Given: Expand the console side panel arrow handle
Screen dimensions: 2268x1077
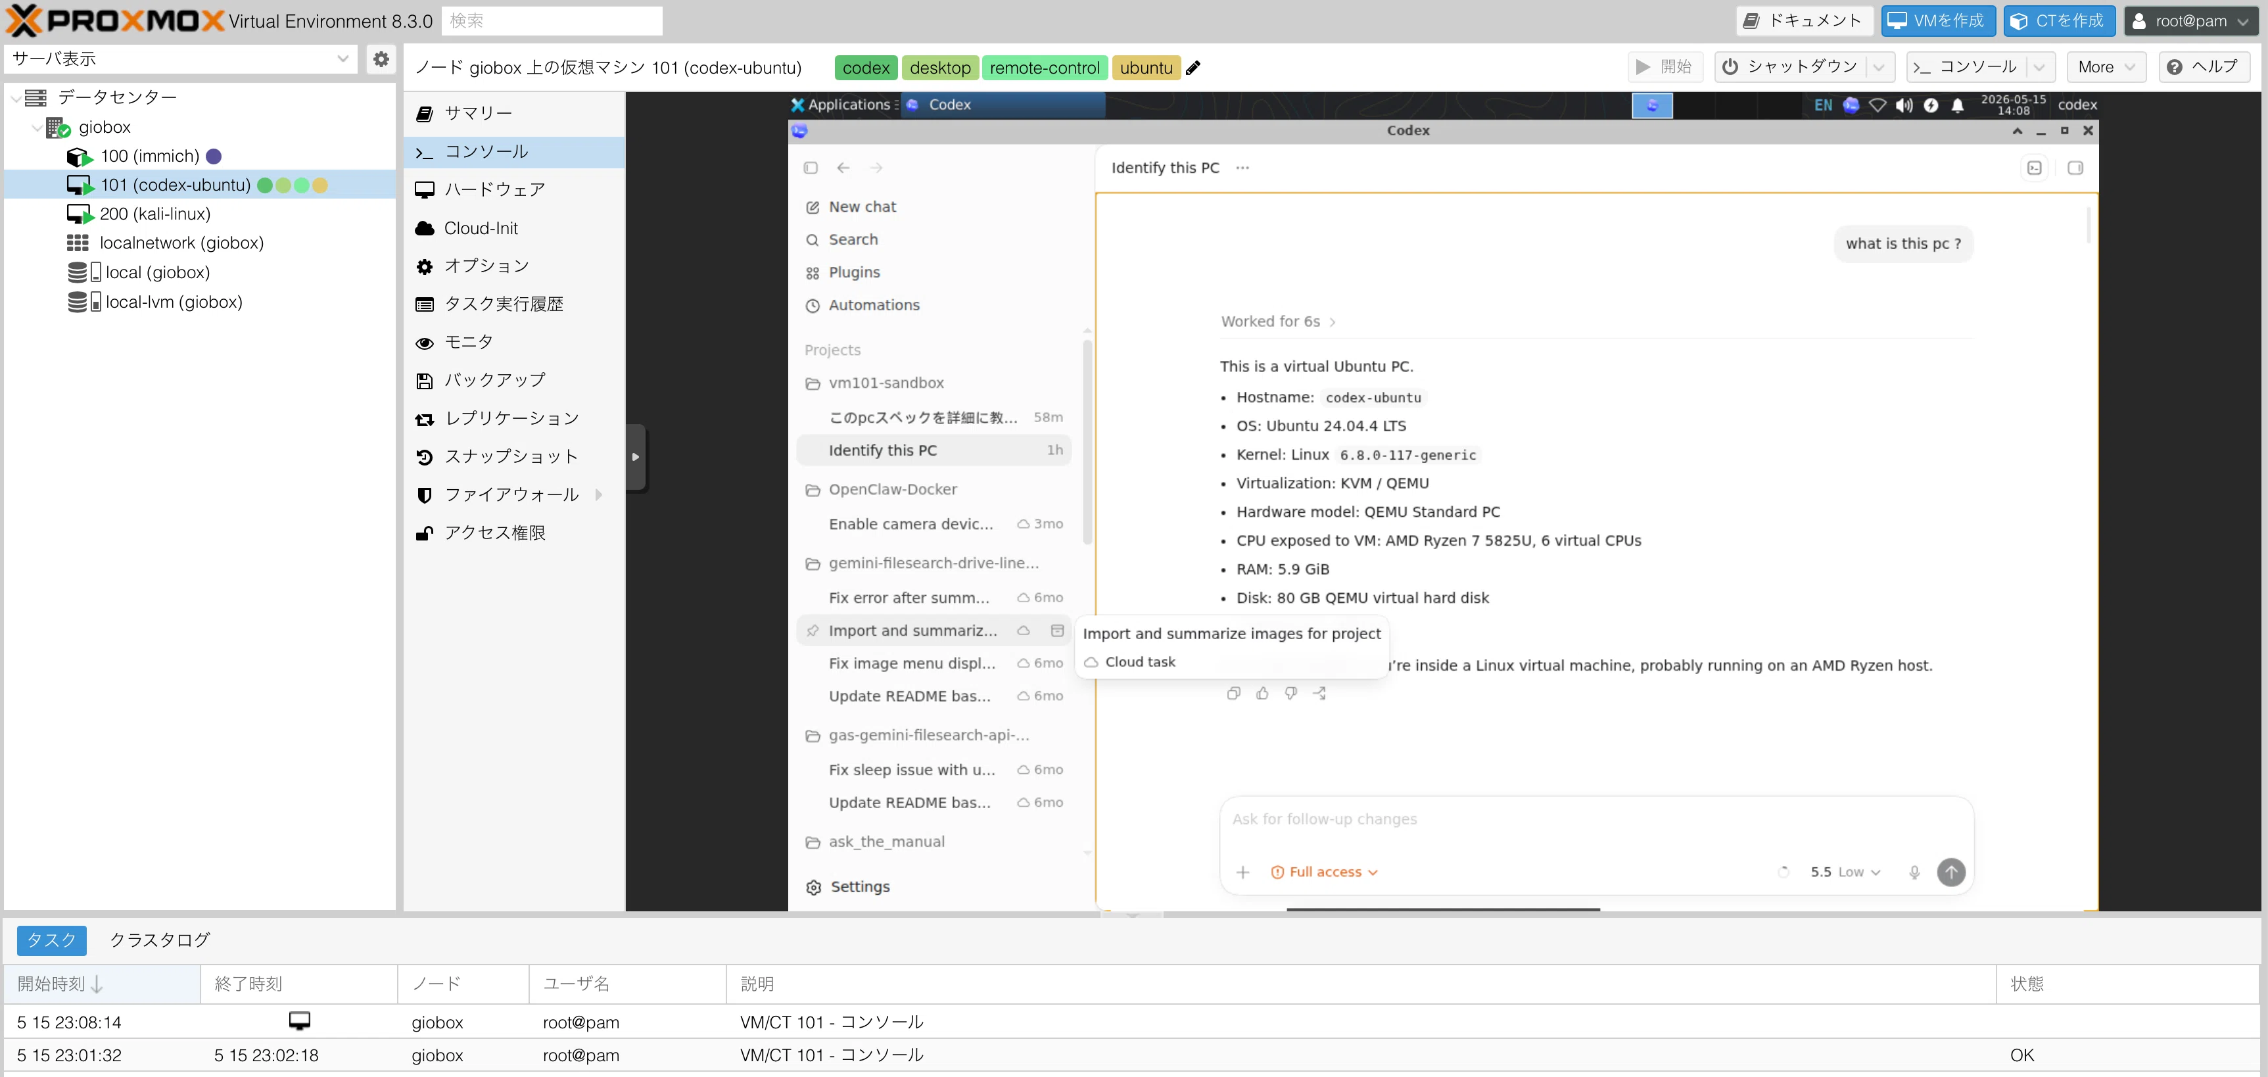Looking at the screenshot, I should (x=636, y=457).
